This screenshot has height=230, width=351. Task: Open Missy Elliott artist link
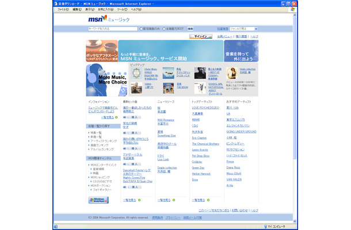click(234, 174)
